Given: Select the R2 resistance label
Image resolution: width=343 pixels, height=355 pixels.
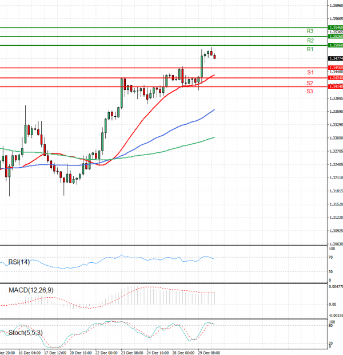Looking at the screenshot, I should click(x=310, y=41).
